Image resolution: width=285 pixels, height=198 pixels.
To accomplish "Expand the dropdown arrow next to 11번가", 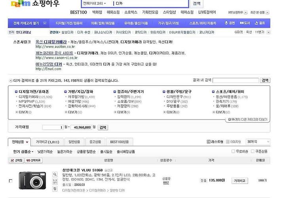I will (x=268, y=32).
